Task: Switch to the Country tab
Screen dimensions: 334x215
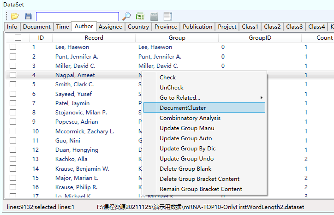Action: point(138,27)
